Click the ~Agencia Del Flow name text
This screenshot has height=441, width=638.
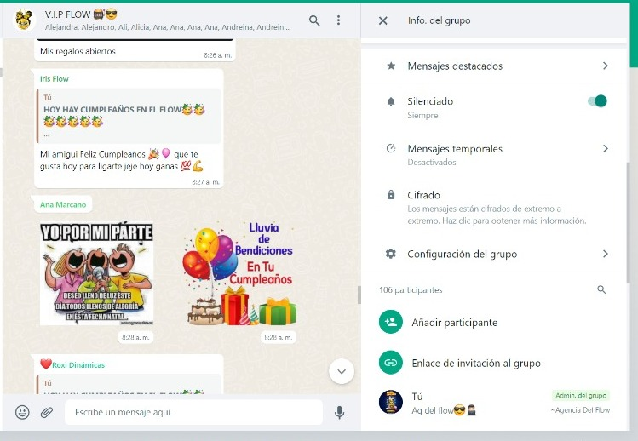580,410
